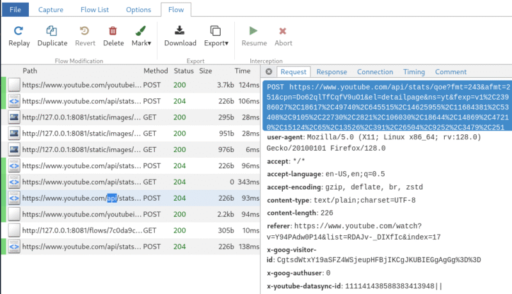Image resolution: width=512 pixels, height=294 pixels.
Task: Click the code icon of the 96ms flow
Action: 14,166
